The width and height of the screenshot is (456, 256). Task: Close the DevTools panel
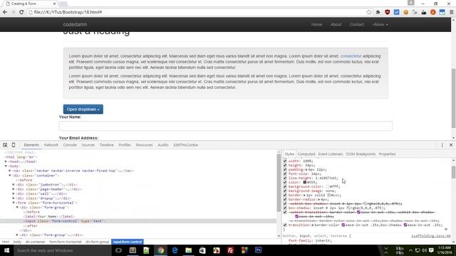click(451, 145)
